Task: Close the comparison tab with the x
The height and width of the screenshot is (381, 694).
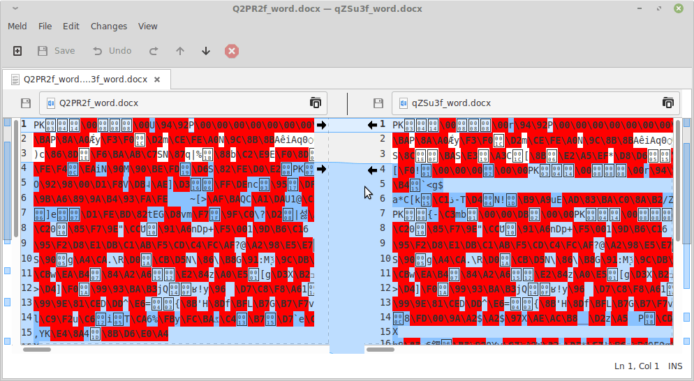Action: pos(157,80)
